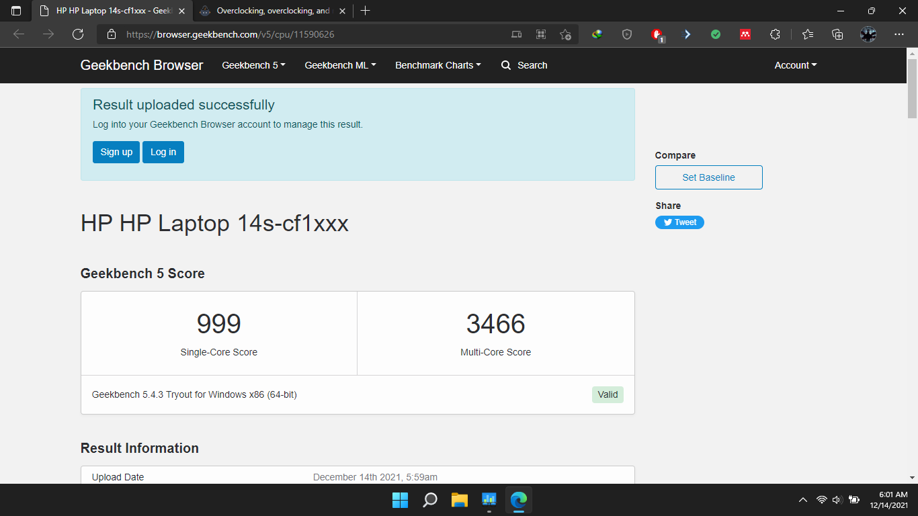This screenshot has height=516, width=918.
Task: Open the Wi-Fi network tray icon
Action: 821,500
